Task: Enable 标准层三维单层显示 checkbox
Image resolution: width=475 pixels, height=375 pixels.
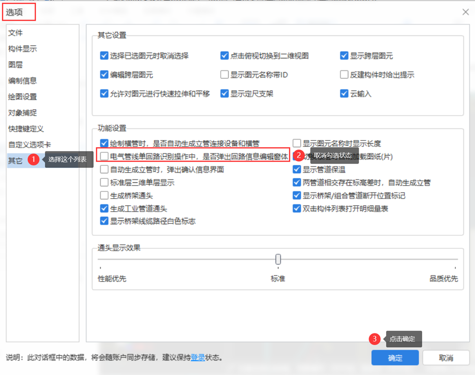Action: [x=104, y=183]
